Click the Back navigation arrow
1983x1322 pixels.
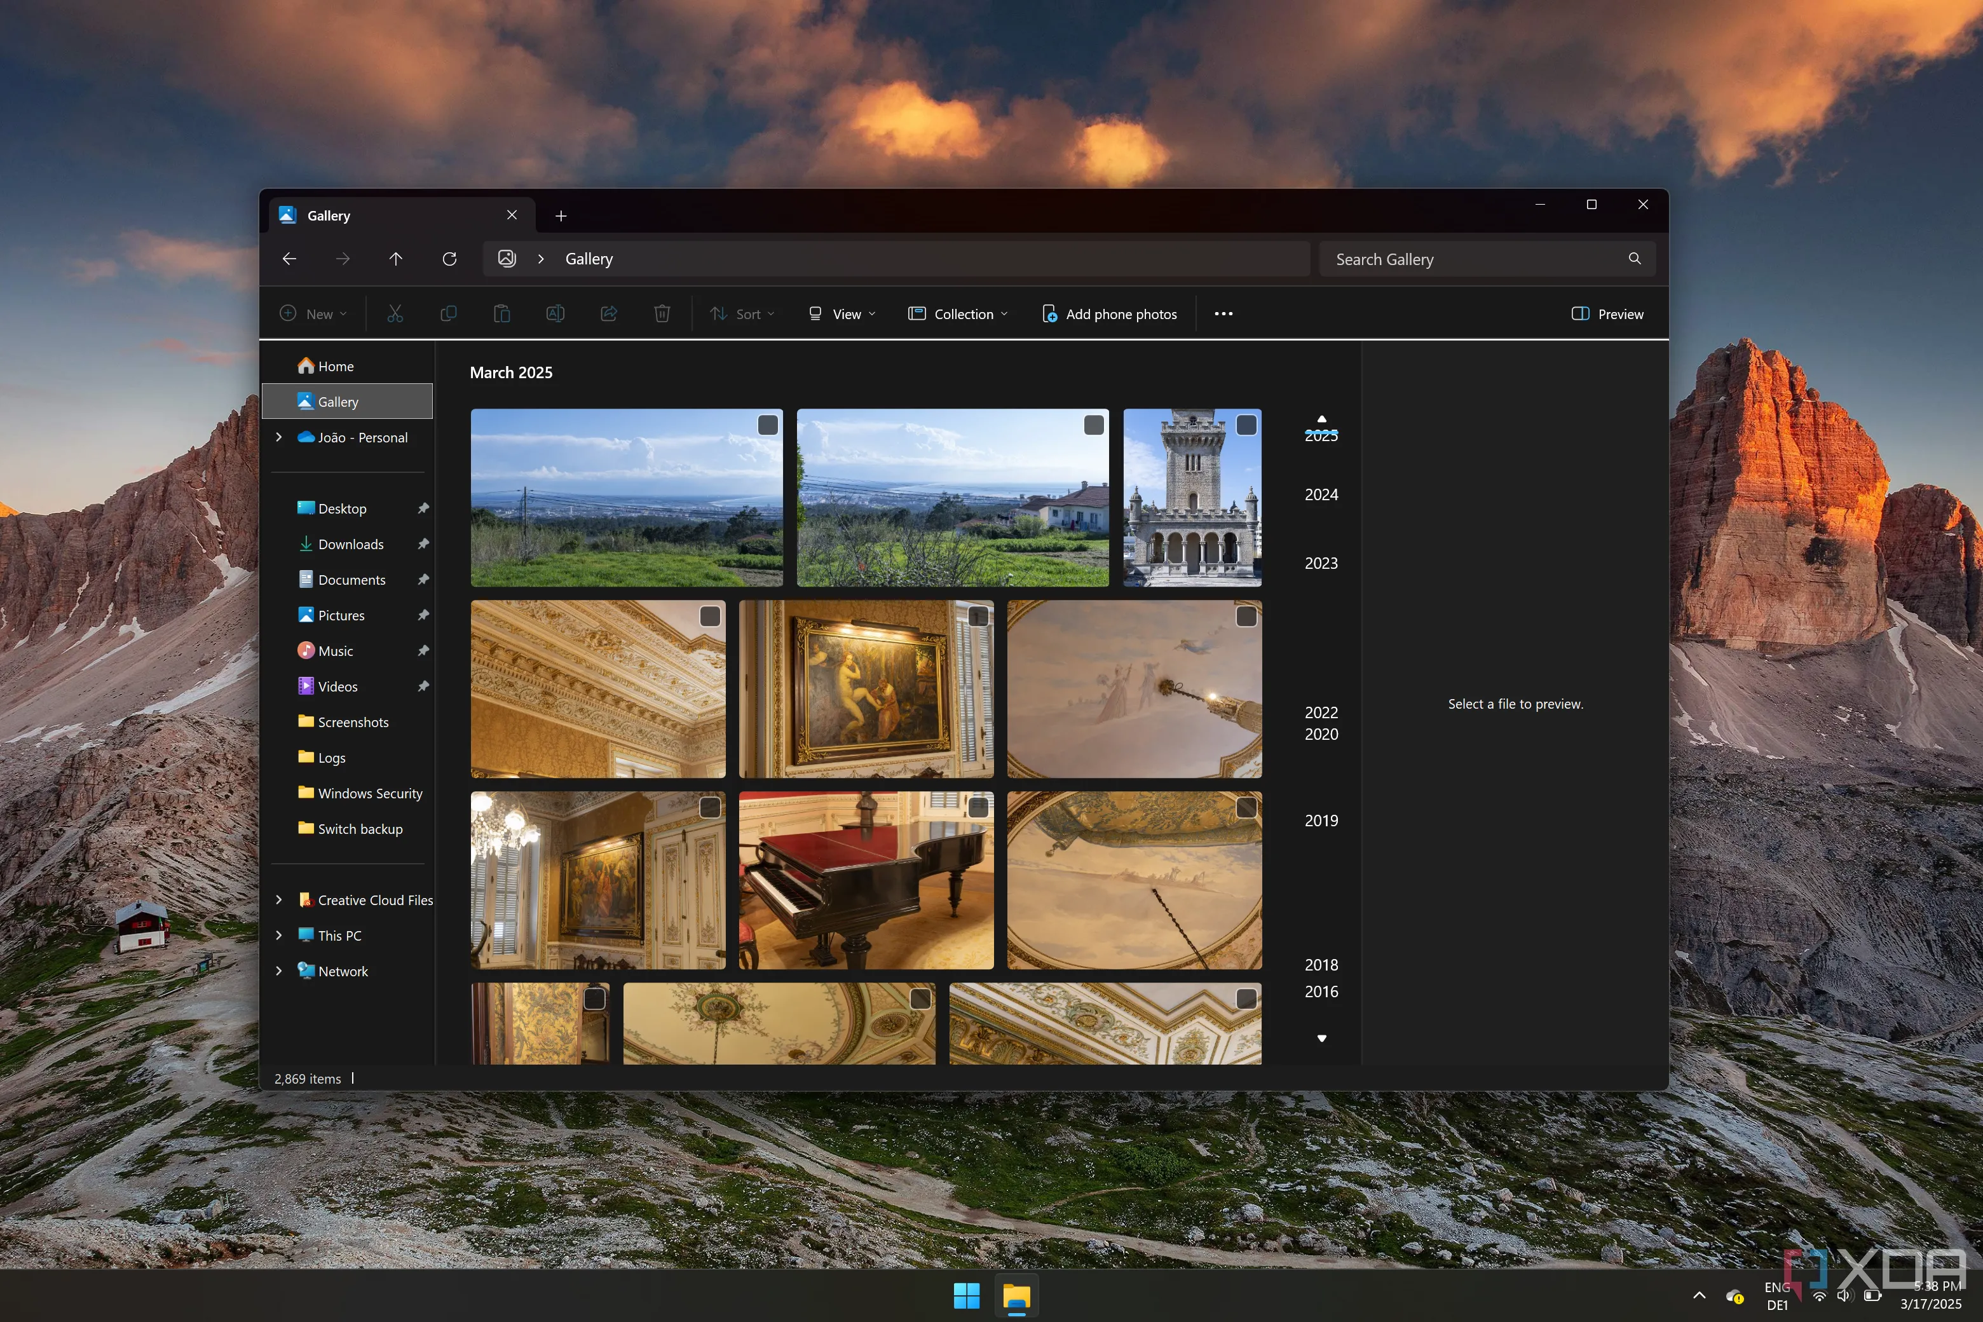(x=289, y=259)
